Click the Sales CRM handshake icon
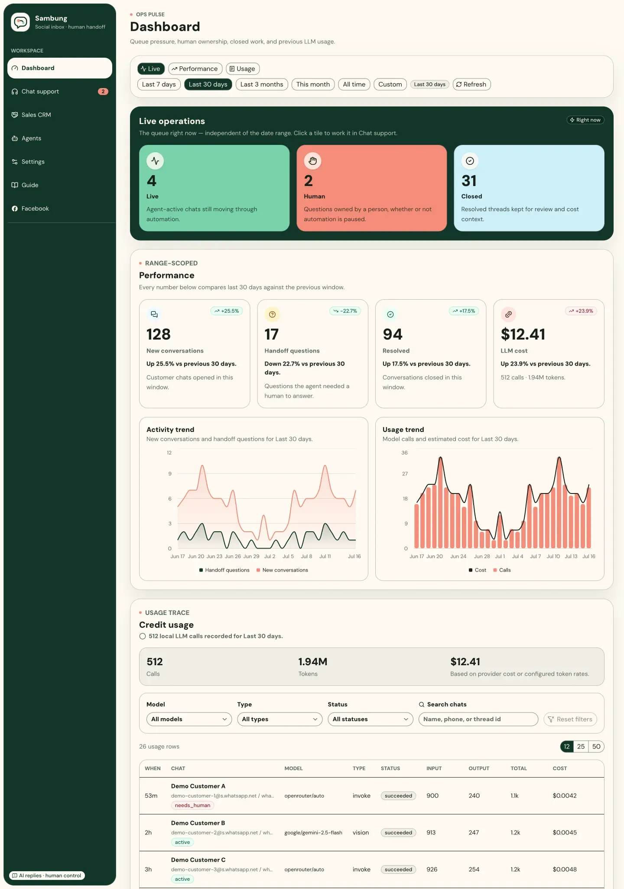 click(15, 115)
